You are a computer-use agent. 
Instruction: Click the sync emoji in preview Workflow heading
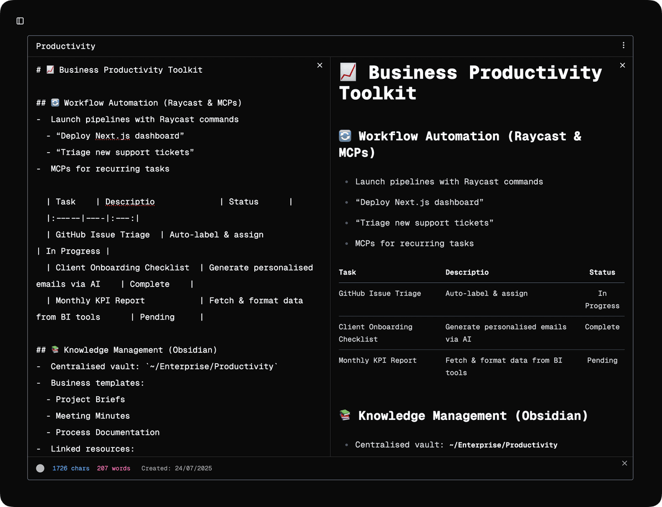[x=345, y=136]
